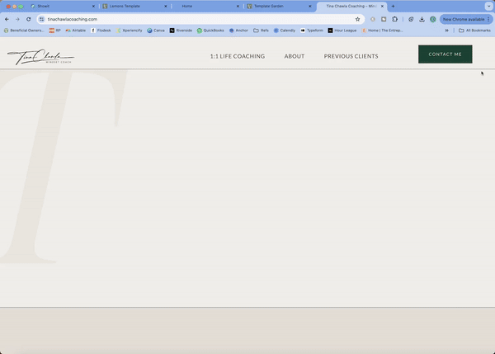Close the Lemons Template tab
The image size is (495, 354).
pyautogui.click(x=166, y=6)
